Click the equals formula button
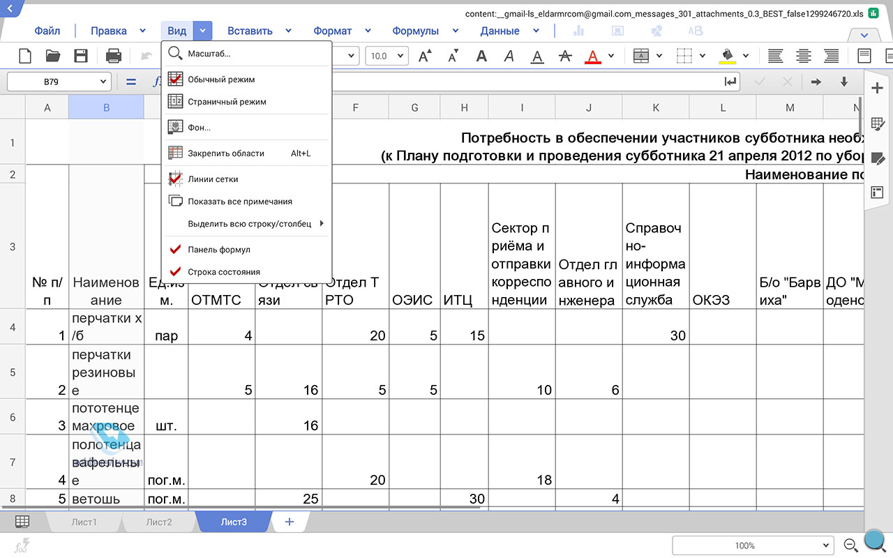893x558 pixels. 130,82
